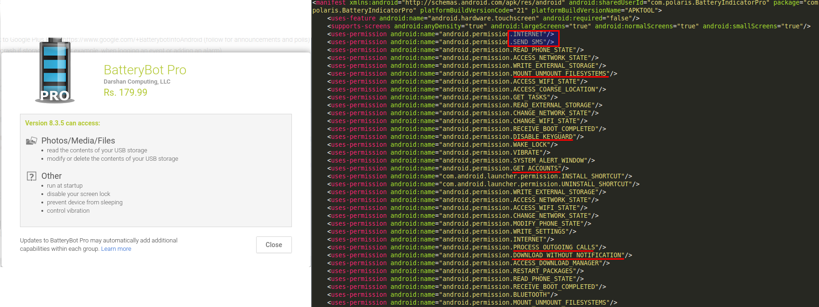
Task: Click the UNINSTALL_SHORTCUT launcher permission line
Action: tap(483, 184)
